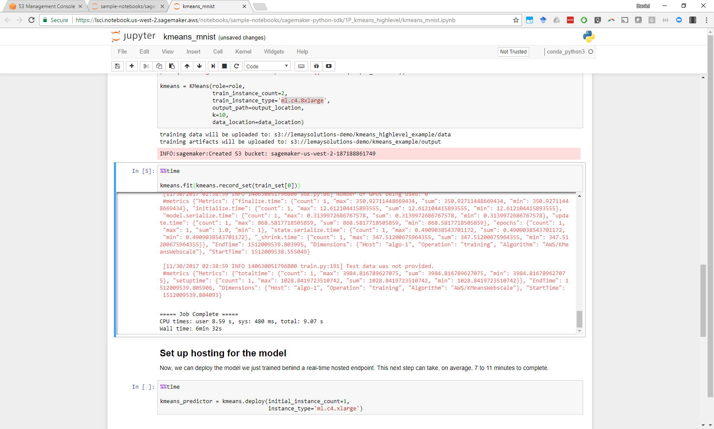Click the blue Zoom camera extension icon

[x=679, y=20]
